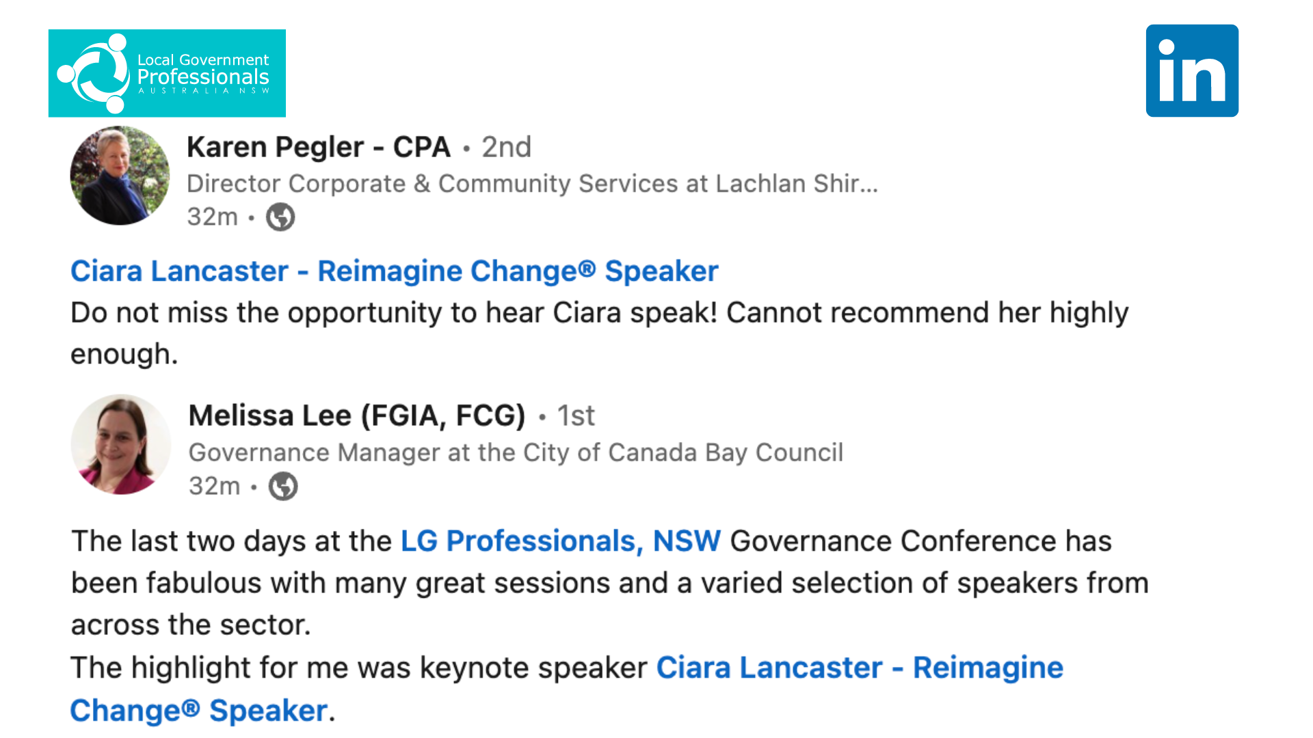Open Melissa Lee's profile photo
Viewport: 1313px width, 738px height.
(x=121, y=444)
